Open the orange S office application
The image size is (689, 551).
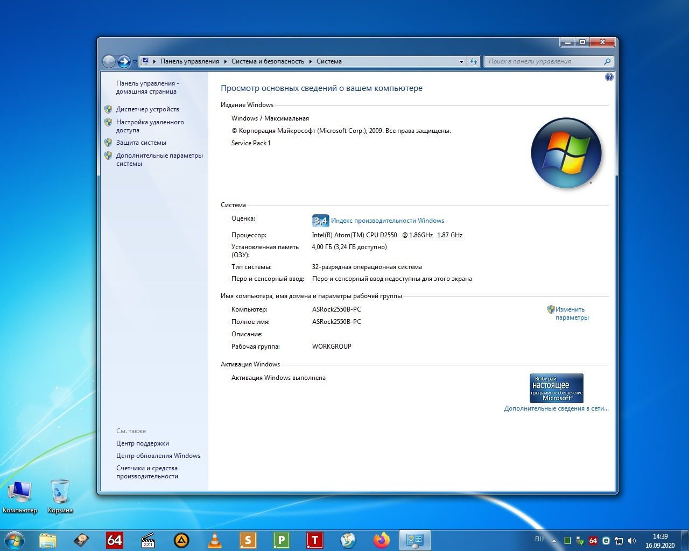248,540
